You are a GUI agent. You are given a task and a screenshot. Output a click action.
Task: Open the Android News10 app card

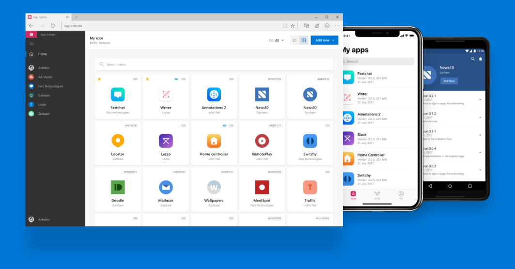[310, 96]
